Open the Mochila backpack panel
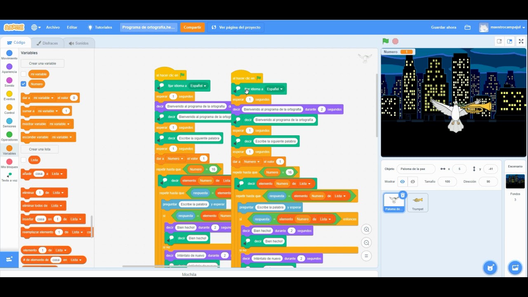 pyautogui.click(x=189, y=274)
